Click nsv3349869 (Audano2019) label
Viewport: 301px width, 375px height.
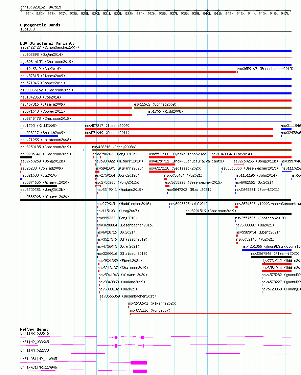[x=122, y=282]
